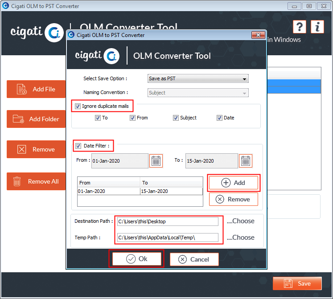Click the Destination Path input field
This screenshot has height=299, width=333.
(x=168, y=221)
